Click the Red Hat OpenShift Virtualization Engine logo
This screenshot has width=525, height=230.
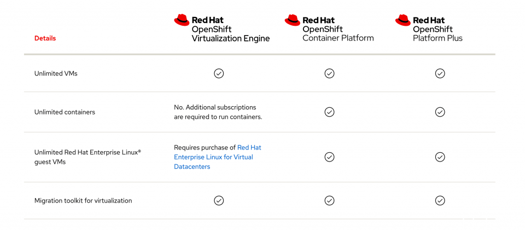221,29
